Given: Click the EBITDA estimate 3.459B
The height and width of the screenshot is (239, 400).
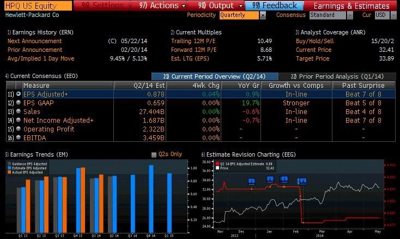Looking at the screenshot, I should pos(154,138).
